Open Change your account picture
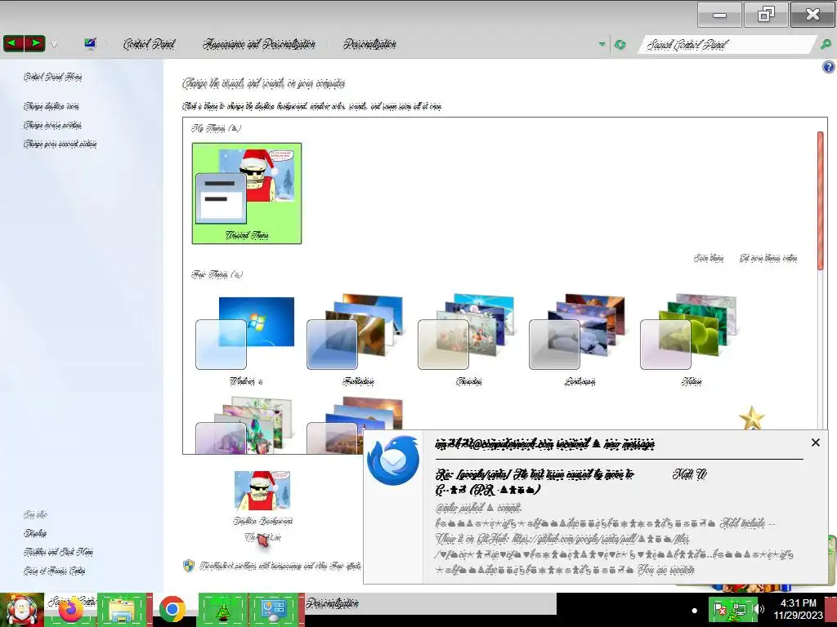This screenshot has height=627, width=837. click(x=60, y=144)
